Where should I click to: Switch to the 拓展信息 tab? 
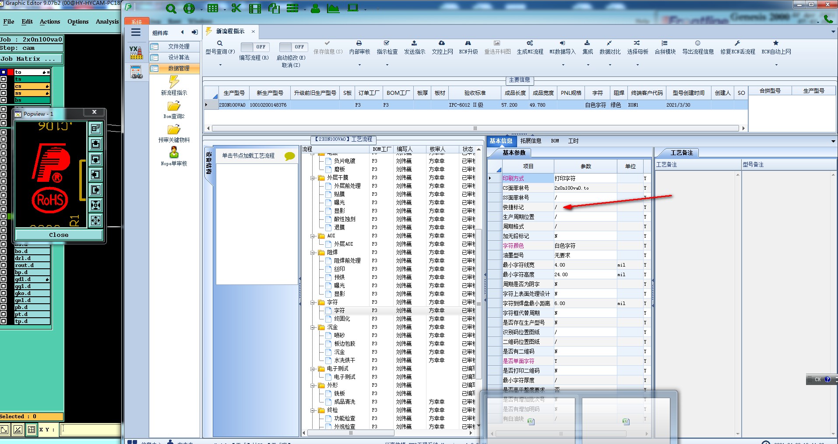pos(531,141)
